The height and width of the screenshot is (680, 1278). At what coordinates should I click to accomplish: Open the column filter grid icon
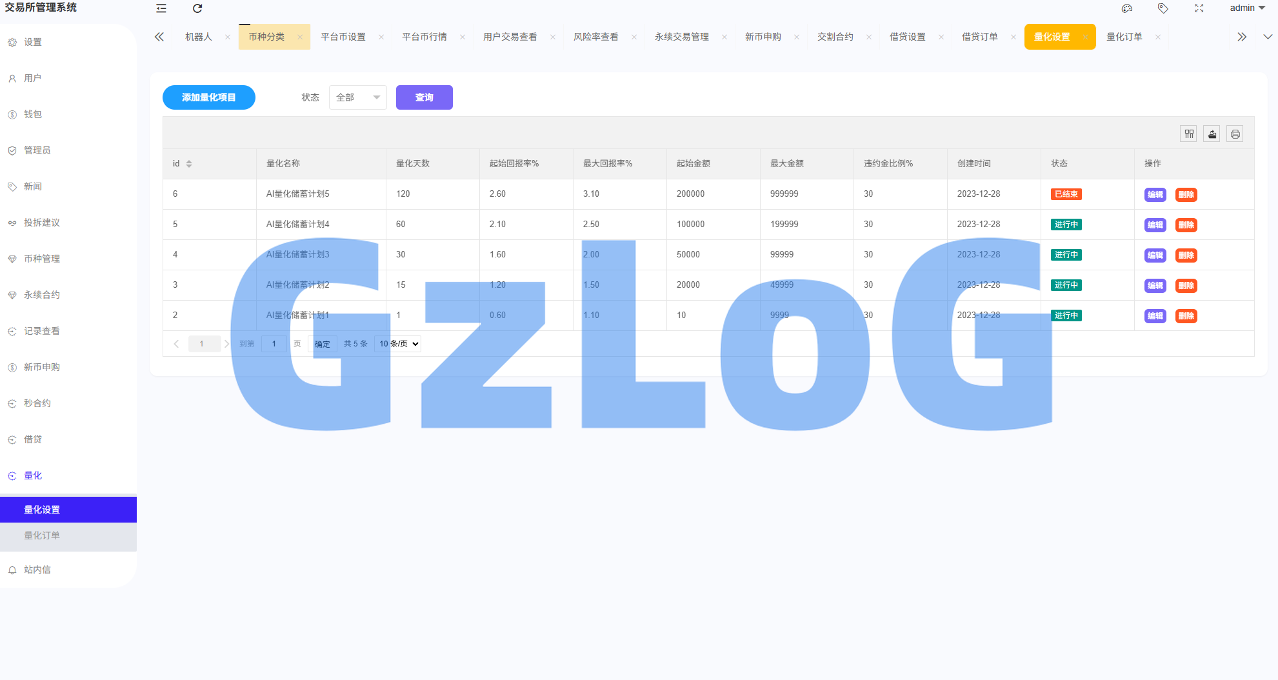point(1189,134)
